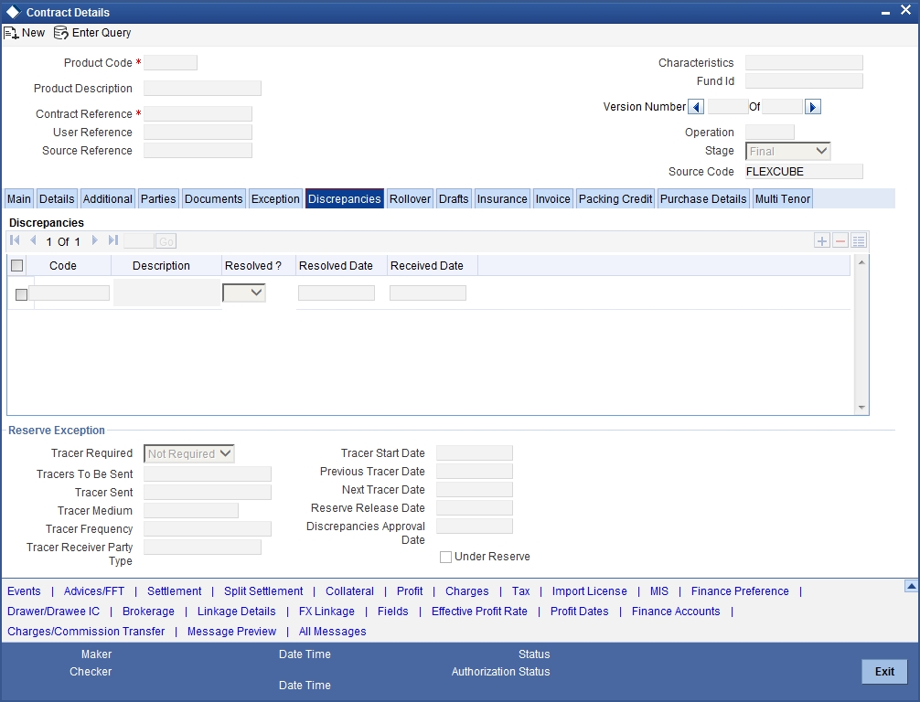Open the Effective Profit Rate link

click(x=479, y=612)
